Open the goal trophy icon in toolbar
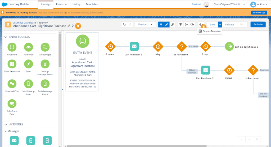The height and width of the screenshot is (147, 271). 180,24
